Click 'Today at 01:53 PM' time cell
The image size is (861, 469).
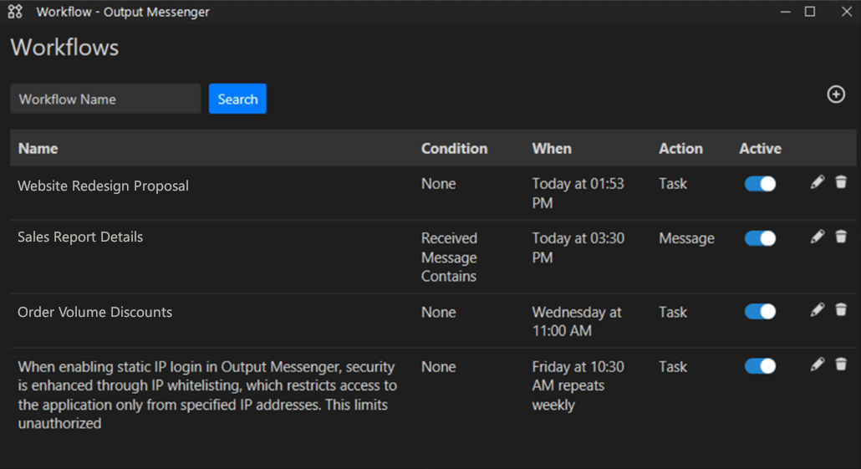[578, 193]
